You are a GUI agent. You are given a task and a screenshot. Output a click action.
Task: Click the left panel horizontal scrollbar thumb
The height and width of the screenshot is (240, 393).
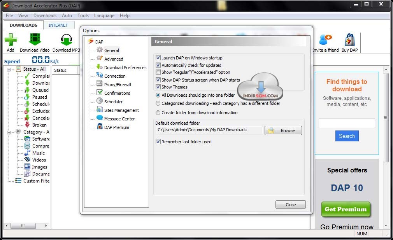point(23,226)
